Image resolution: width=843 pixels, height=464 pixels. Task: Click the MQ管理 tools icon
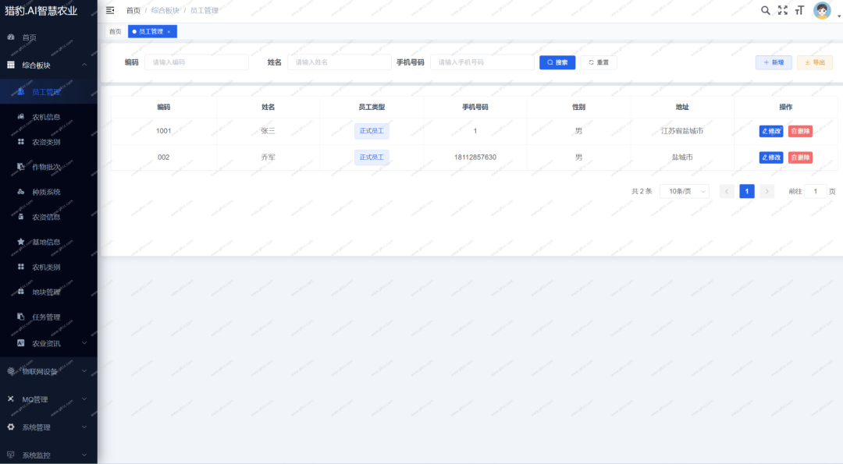click(x=11, y=399)
